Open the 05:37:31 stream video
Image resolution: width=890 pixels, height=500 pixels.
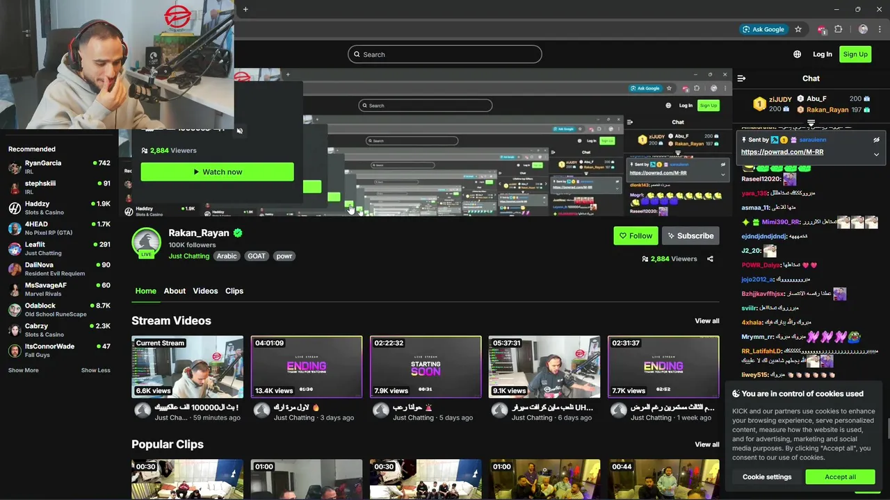[544, 367]
